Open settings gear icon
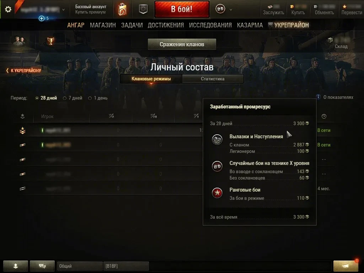The height and width of the screenshot is (273, 364). 8,9
